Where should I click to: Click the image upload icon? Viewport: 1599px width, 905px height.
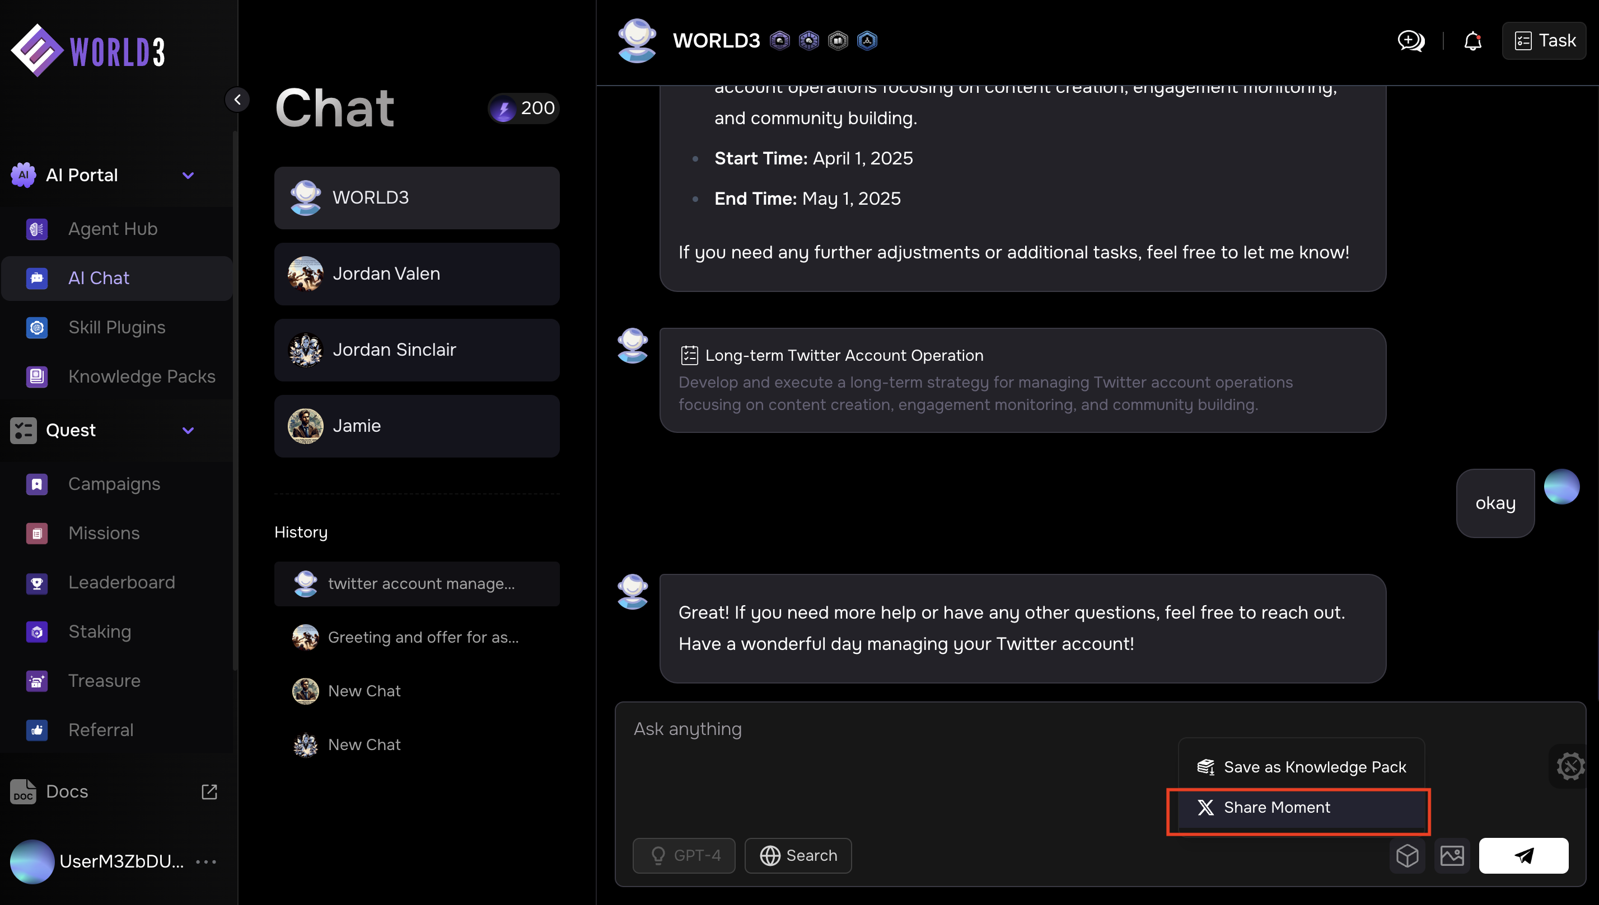coord(1452,855)
